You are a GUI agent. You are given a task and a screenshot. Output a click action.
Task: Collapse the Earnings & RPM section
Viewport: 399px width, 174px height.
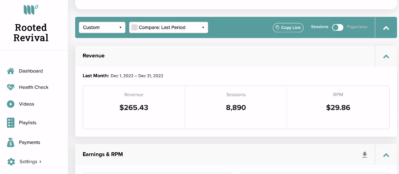pos(386,155)
